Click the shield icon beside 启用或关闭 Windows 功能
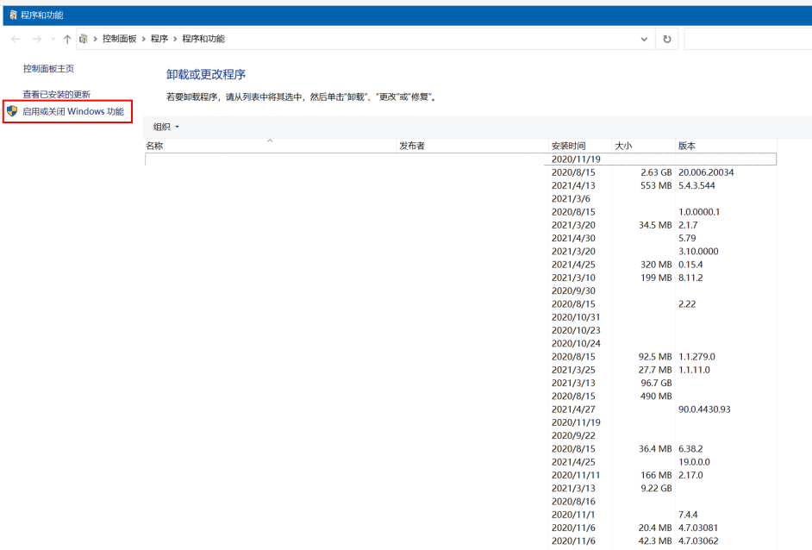Image resolution: width=812 pixels, height=550 pixels. click(x=11, y=111)
